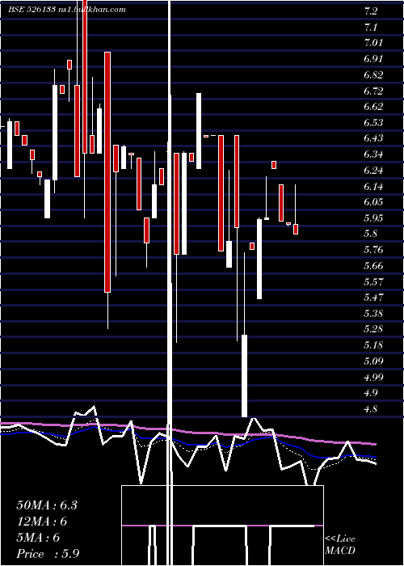
Task: Click the 5.66 price axis label
Action: click(x=373, y=265)
